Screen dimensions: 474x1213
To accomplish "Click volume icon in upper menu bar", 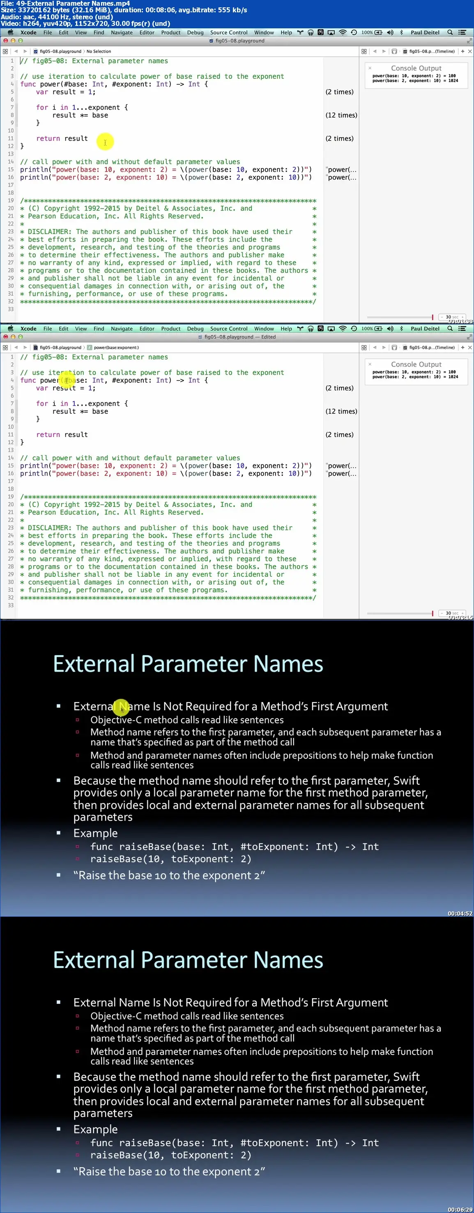I will point(390,32).
